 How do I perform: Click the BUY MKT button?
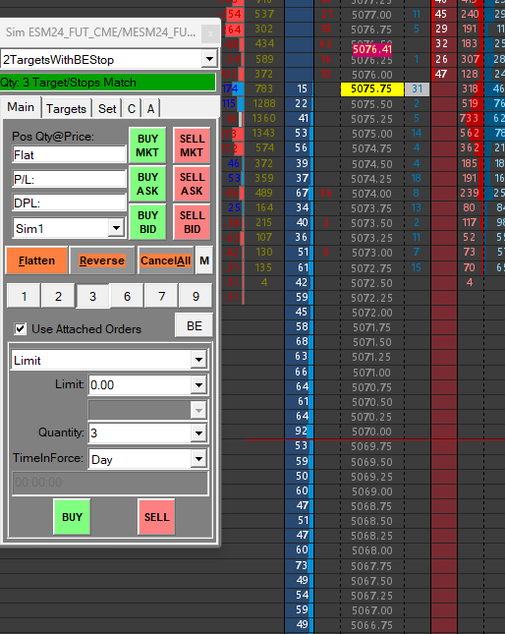pyautogui.click(x=147, y=145)
